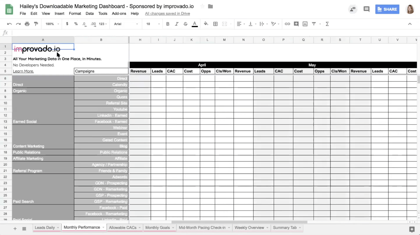This screenshot has width=420, height=235.
Task: Star the document
Action: coord(202,6)
